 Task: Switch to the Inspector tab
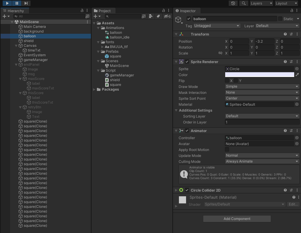187,11
